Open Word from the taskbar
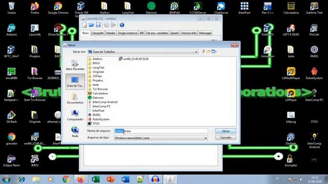 tap(125, 179)
